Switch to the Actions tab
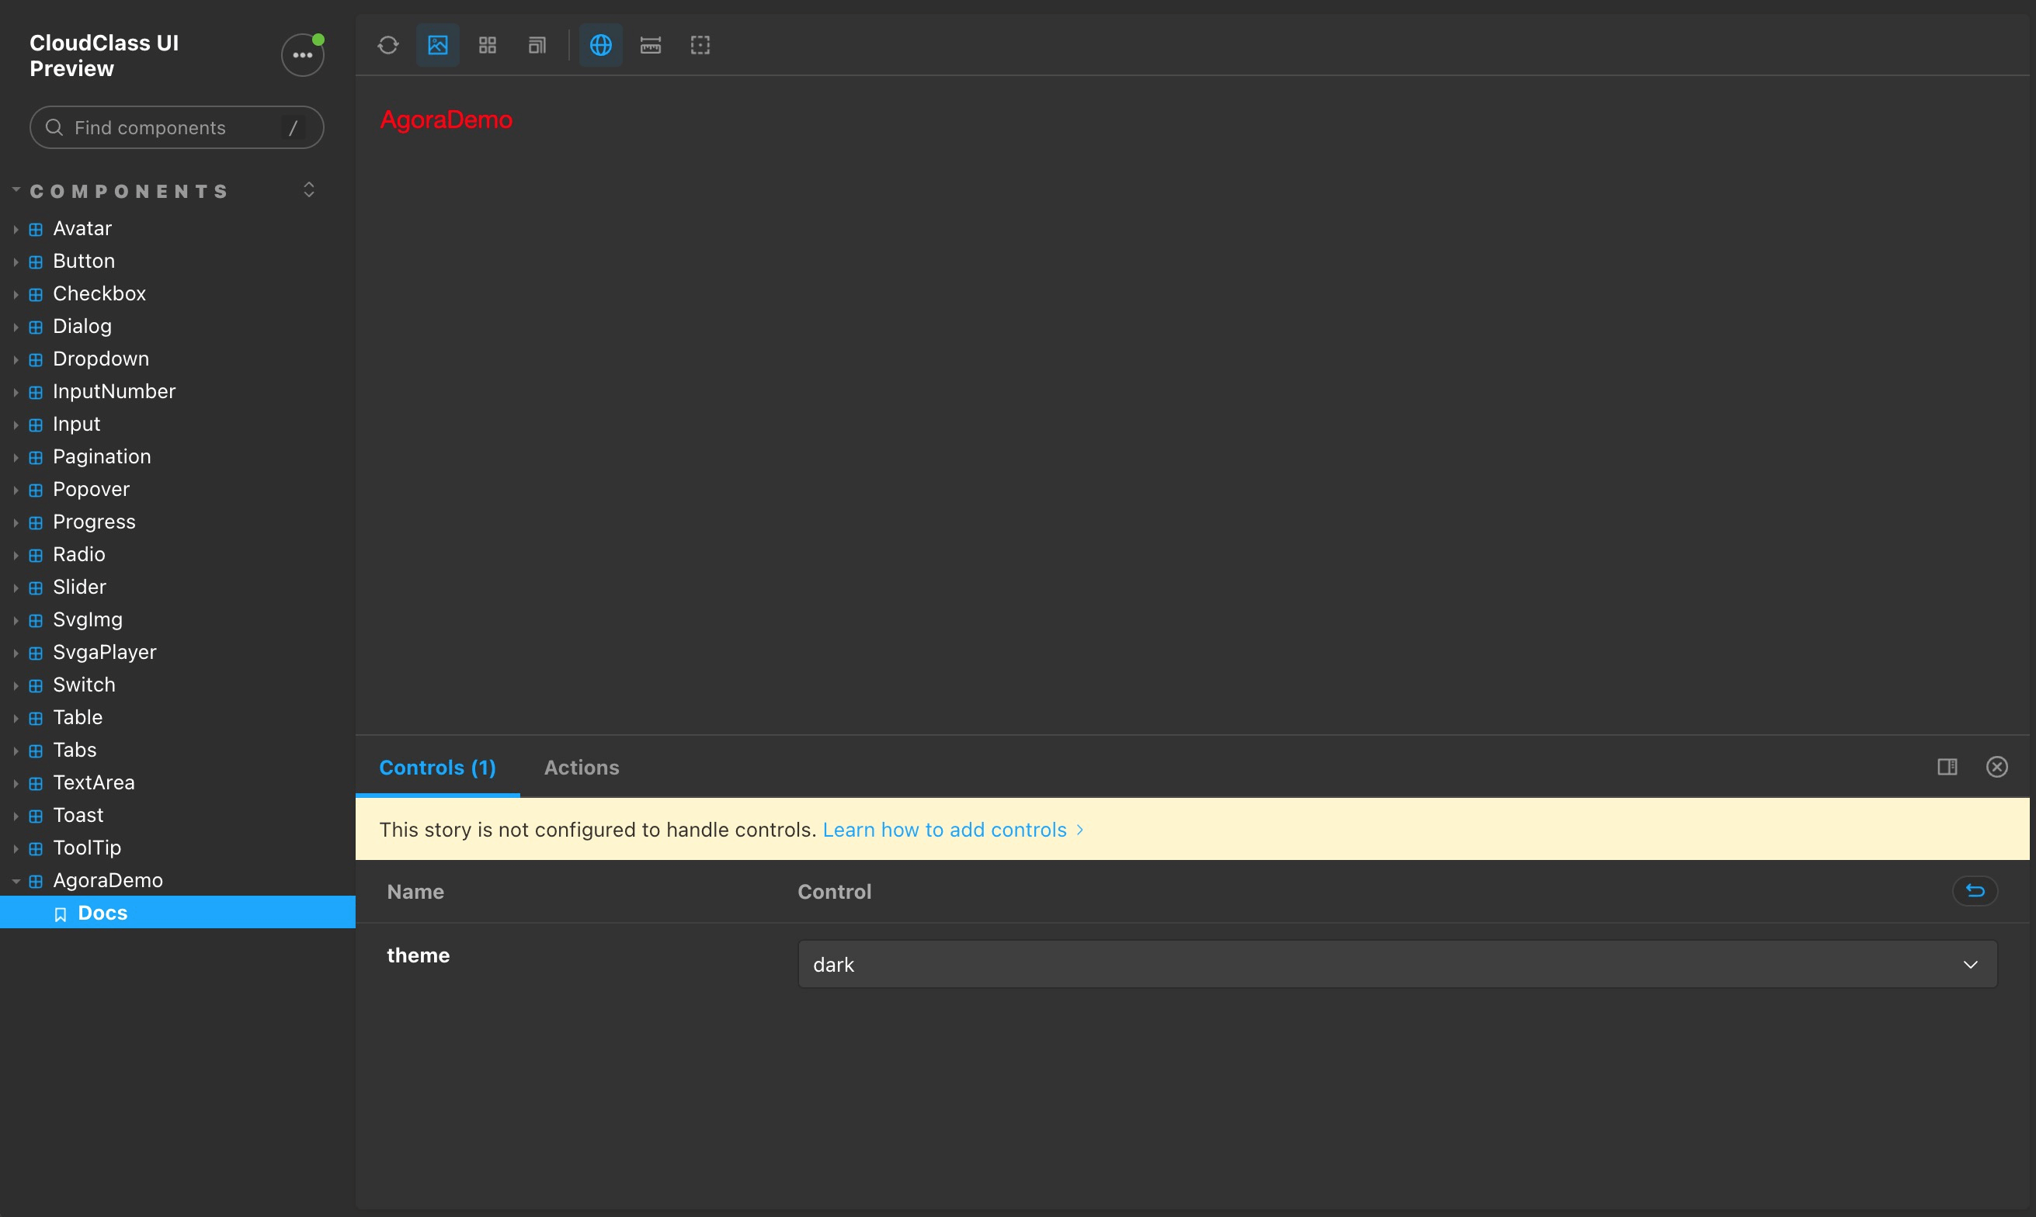The height and width of the screenshot is (1217, 2036). click(581, 766)
